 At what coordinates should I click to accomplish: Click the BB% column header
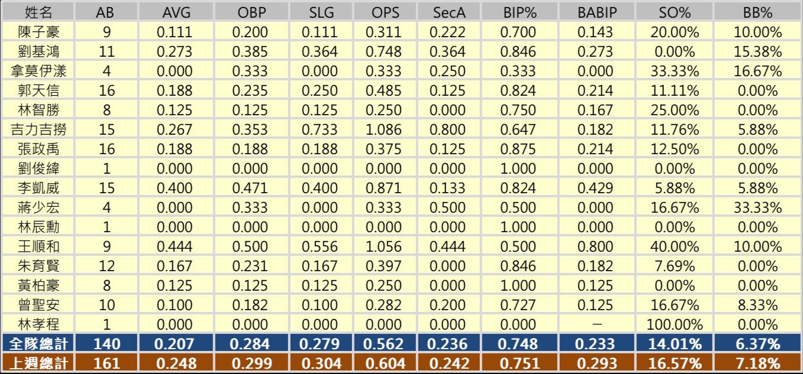pos(757,12)
